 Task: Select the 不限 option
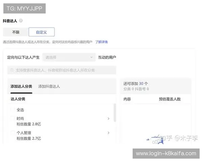click(x=16, y=32)
